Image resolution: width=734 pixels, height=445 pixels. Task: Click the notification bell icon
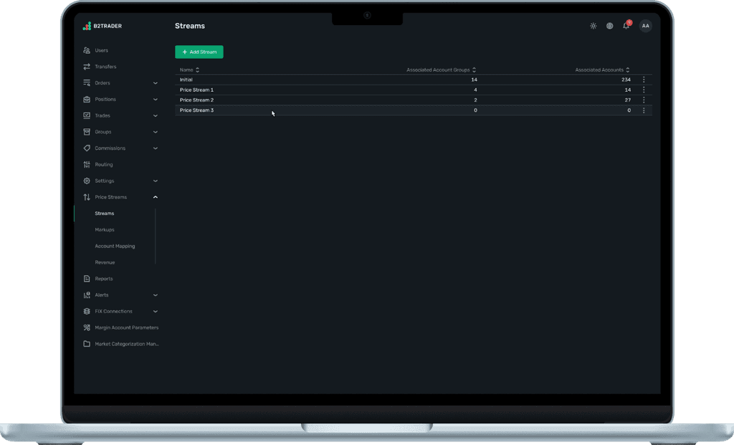click(626, 26)
